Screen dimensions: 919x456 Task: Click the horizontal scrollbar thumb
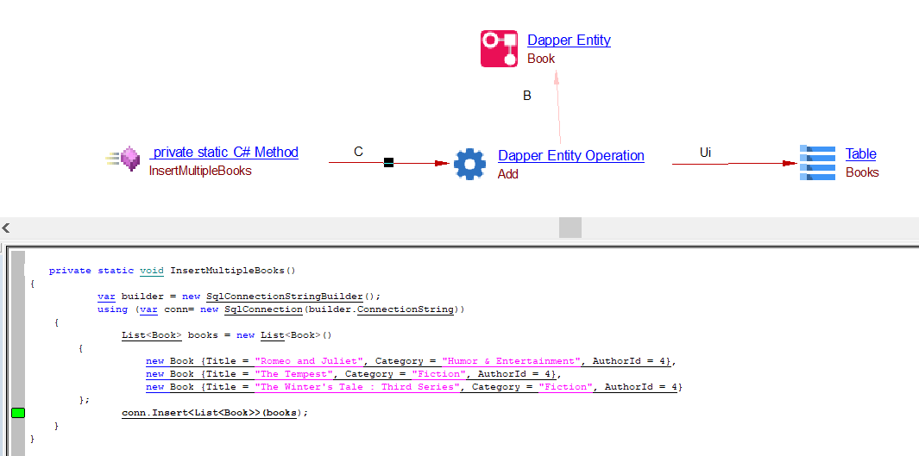coord(570,228)
